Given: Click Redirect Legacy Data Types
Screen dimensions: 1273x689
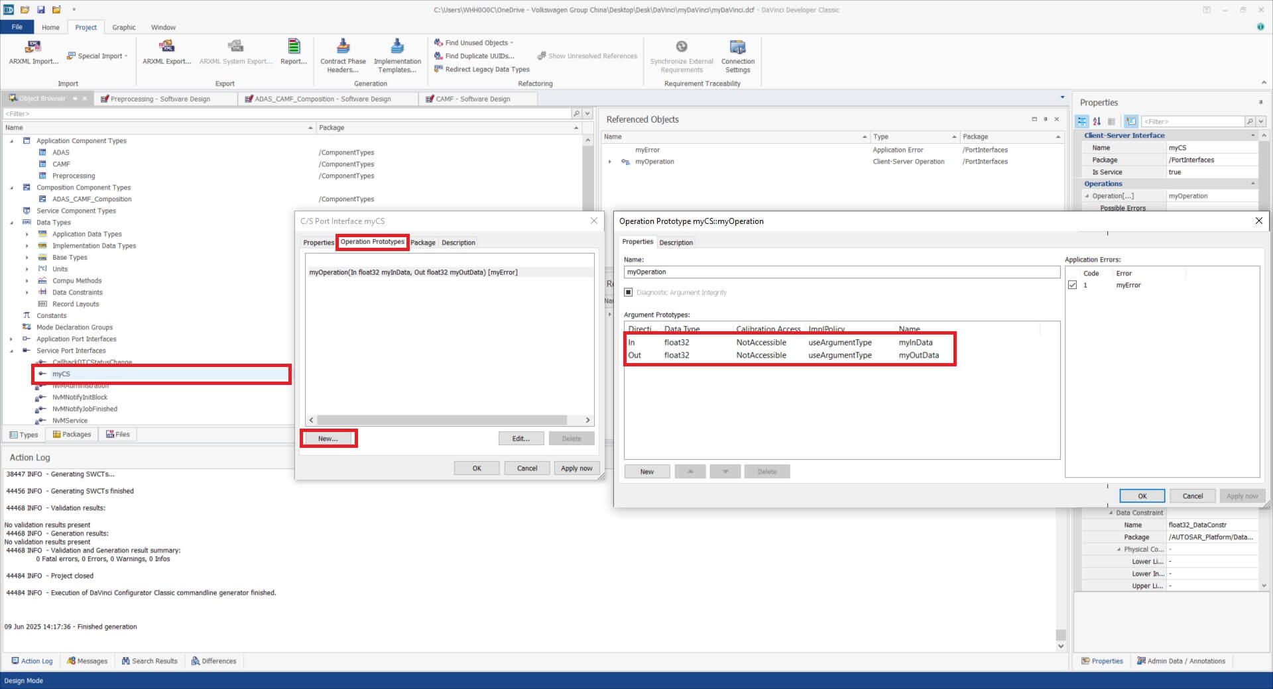Looking at the screenshot, I should point(482,70).
